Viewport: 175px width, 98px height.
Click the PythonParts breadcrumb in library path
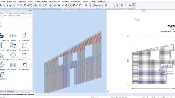(x=12, y=16)
